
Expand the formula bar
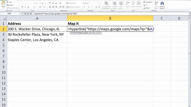point(190,14)
